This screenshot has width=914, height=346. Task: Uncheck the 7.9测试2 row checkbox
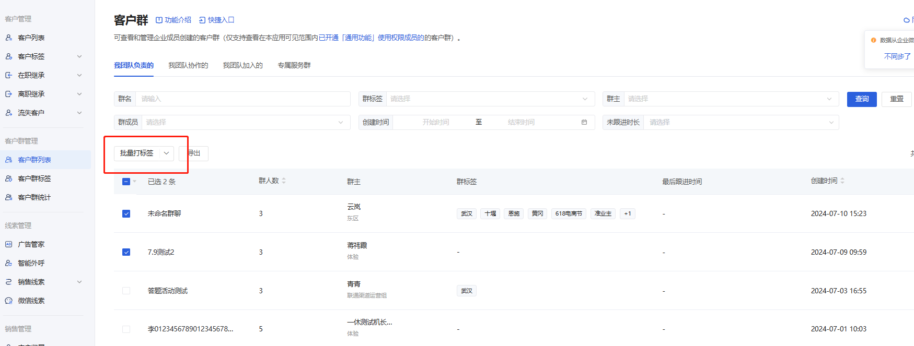[x=126, y=252]
